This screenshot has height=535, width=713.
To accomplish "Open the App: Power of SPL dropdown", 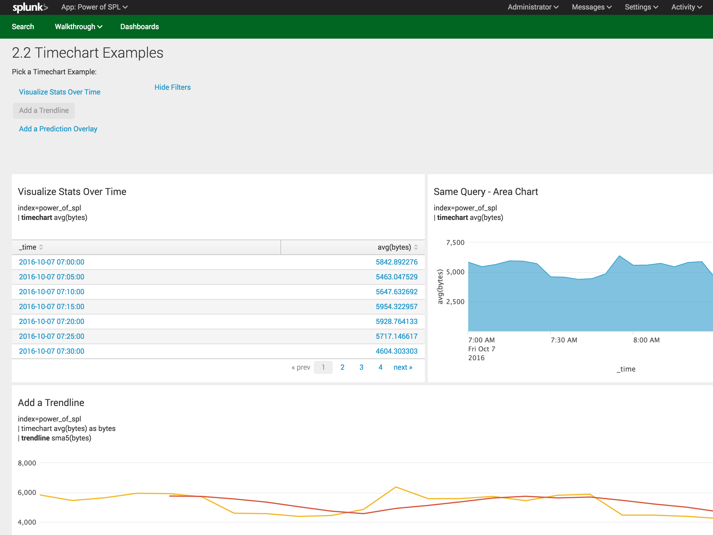I will click(x=94, y=7).
